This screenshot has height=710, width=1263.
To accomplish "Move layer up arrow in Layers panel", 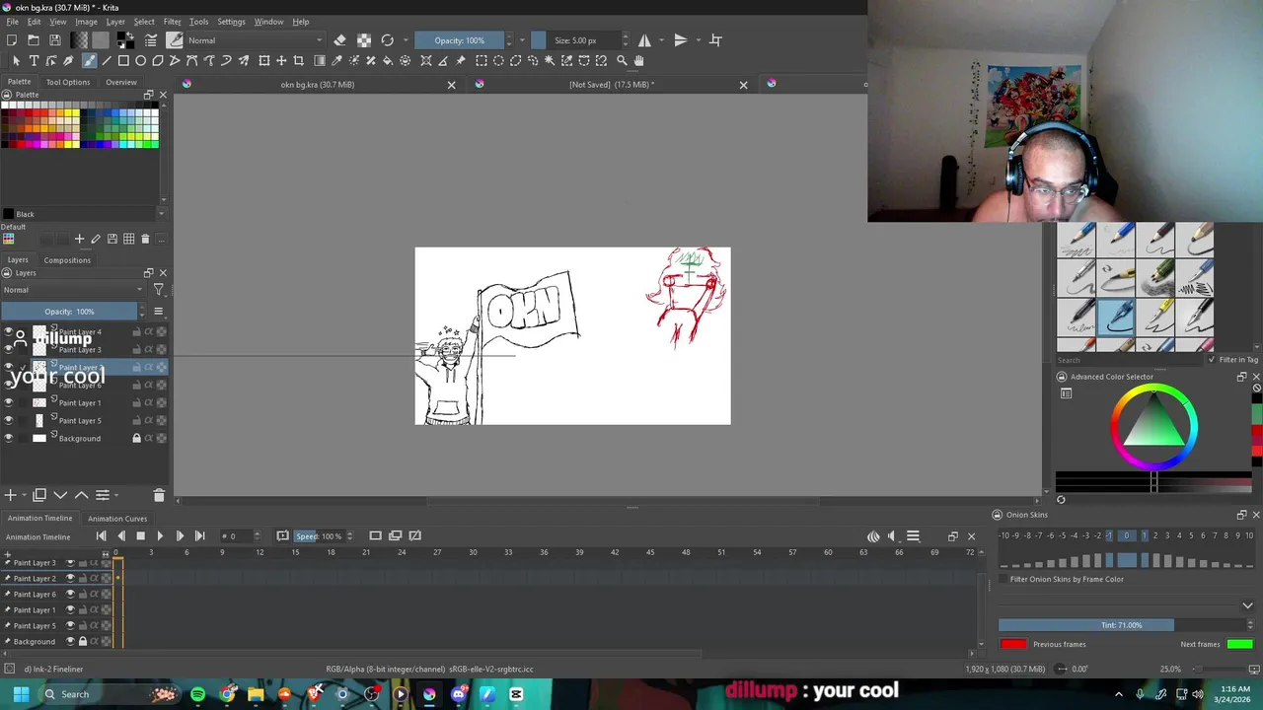I will pos(81,495).
